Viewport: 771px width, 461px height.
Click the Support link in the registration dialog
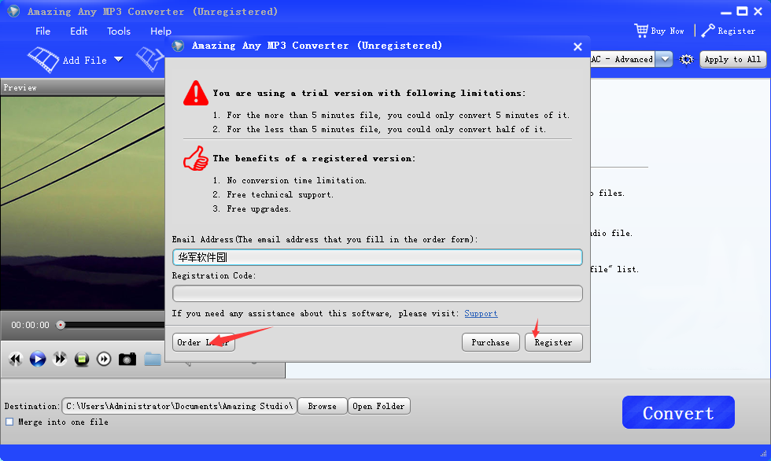[x=481, y=313]
